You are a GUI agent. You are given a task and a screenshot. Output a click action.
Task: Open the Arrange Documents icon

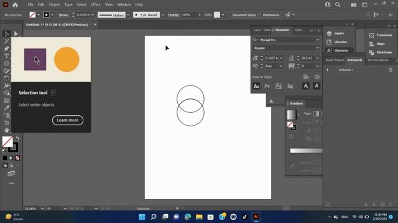click(x=353, y=4)
